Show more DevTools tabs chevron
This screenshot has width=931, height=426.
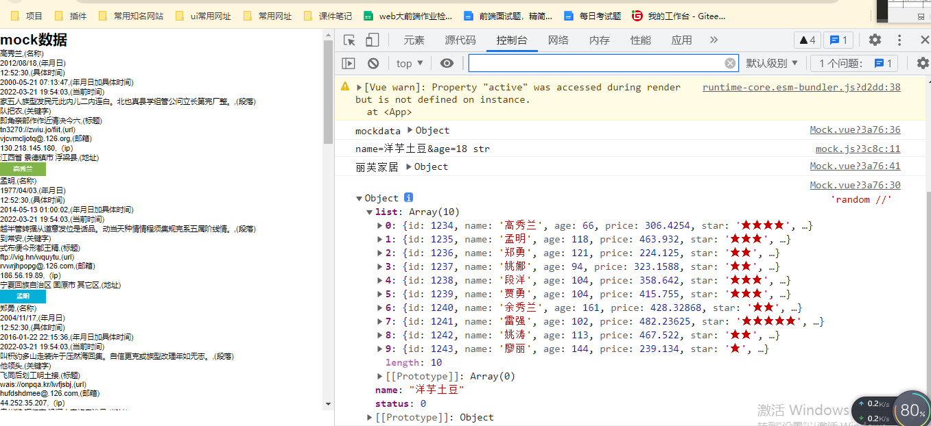(x=714, y=40)
